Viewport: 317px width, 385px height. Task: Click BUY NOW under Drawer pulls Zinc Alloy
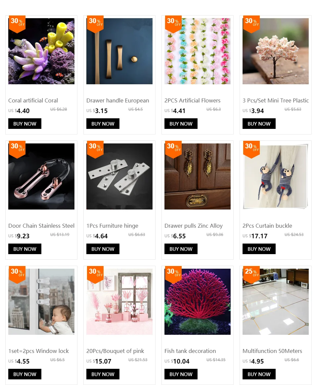(181, 249)
